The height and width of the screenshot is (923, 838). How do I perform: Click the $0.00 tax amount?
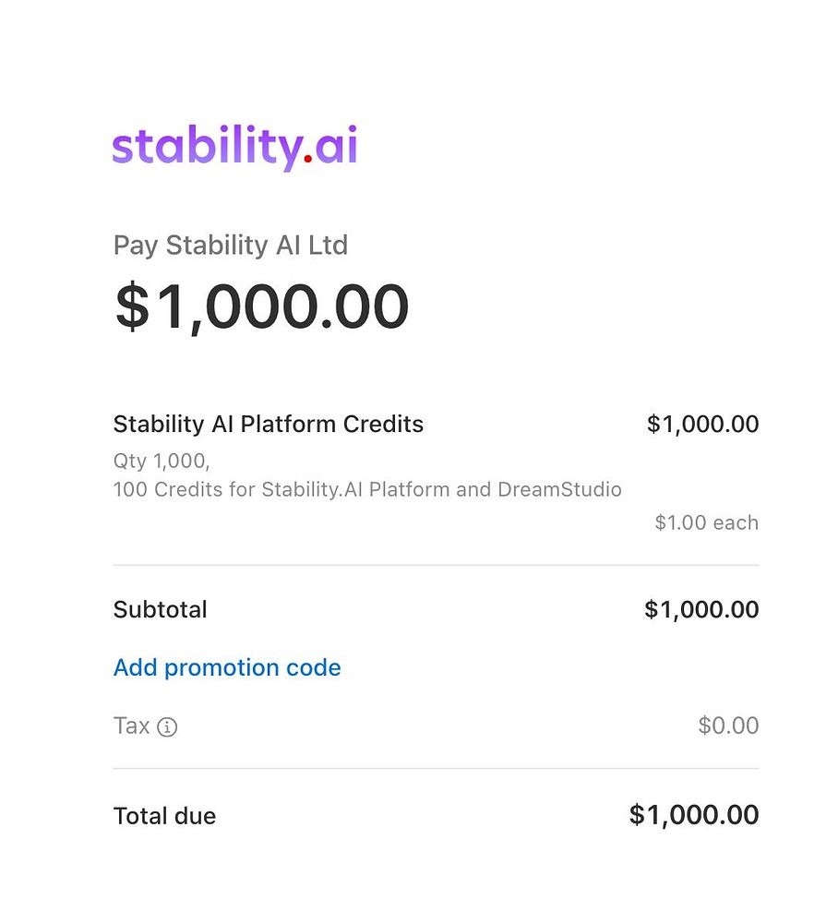pyautogui.click(x=728, y=725)
